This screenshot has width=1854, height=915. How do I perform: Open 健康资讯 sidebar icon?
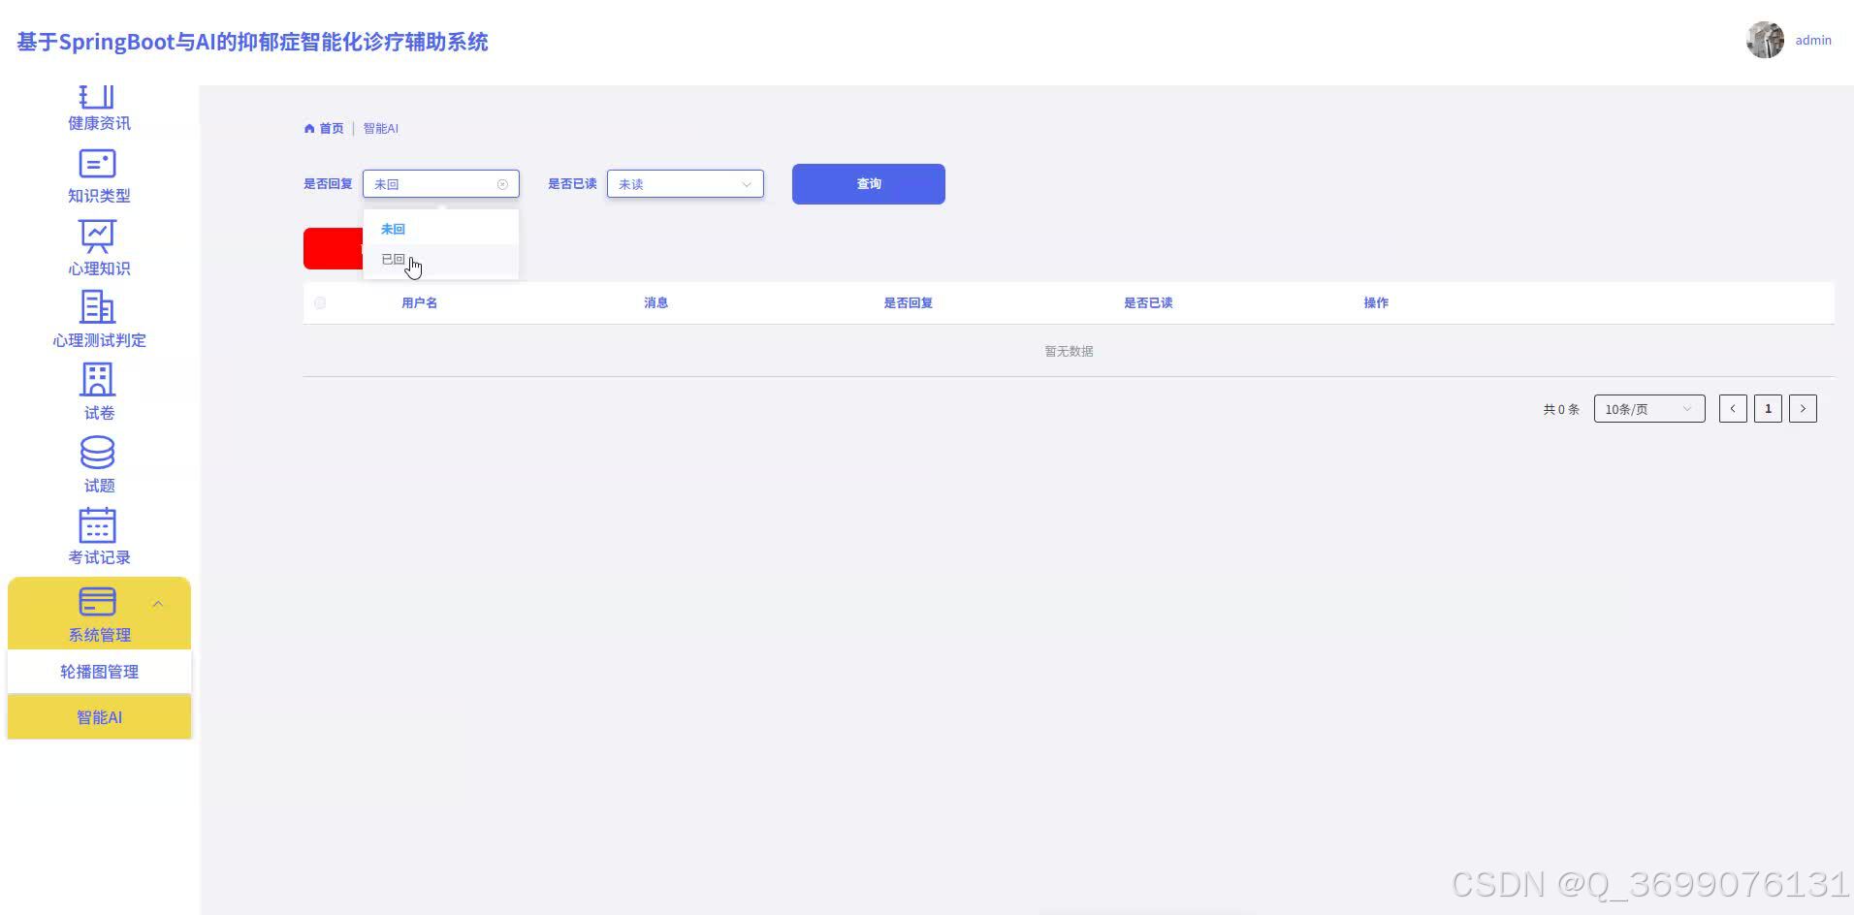click(x=97, y=96)
